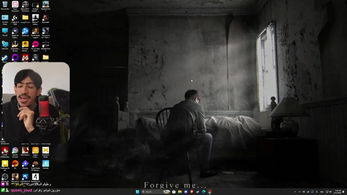Open the Arabic-named yellow folder beside Logitech G HUB
Viewport: 347px width, 195px height.
(25, 19)
